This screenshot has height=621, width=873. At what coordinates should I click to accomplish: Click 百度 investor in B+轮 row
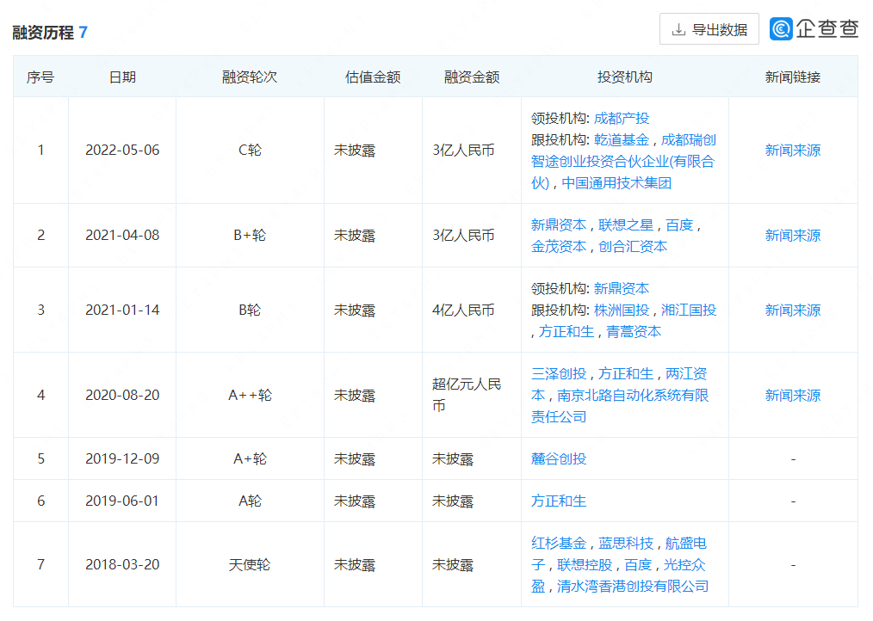679,224
